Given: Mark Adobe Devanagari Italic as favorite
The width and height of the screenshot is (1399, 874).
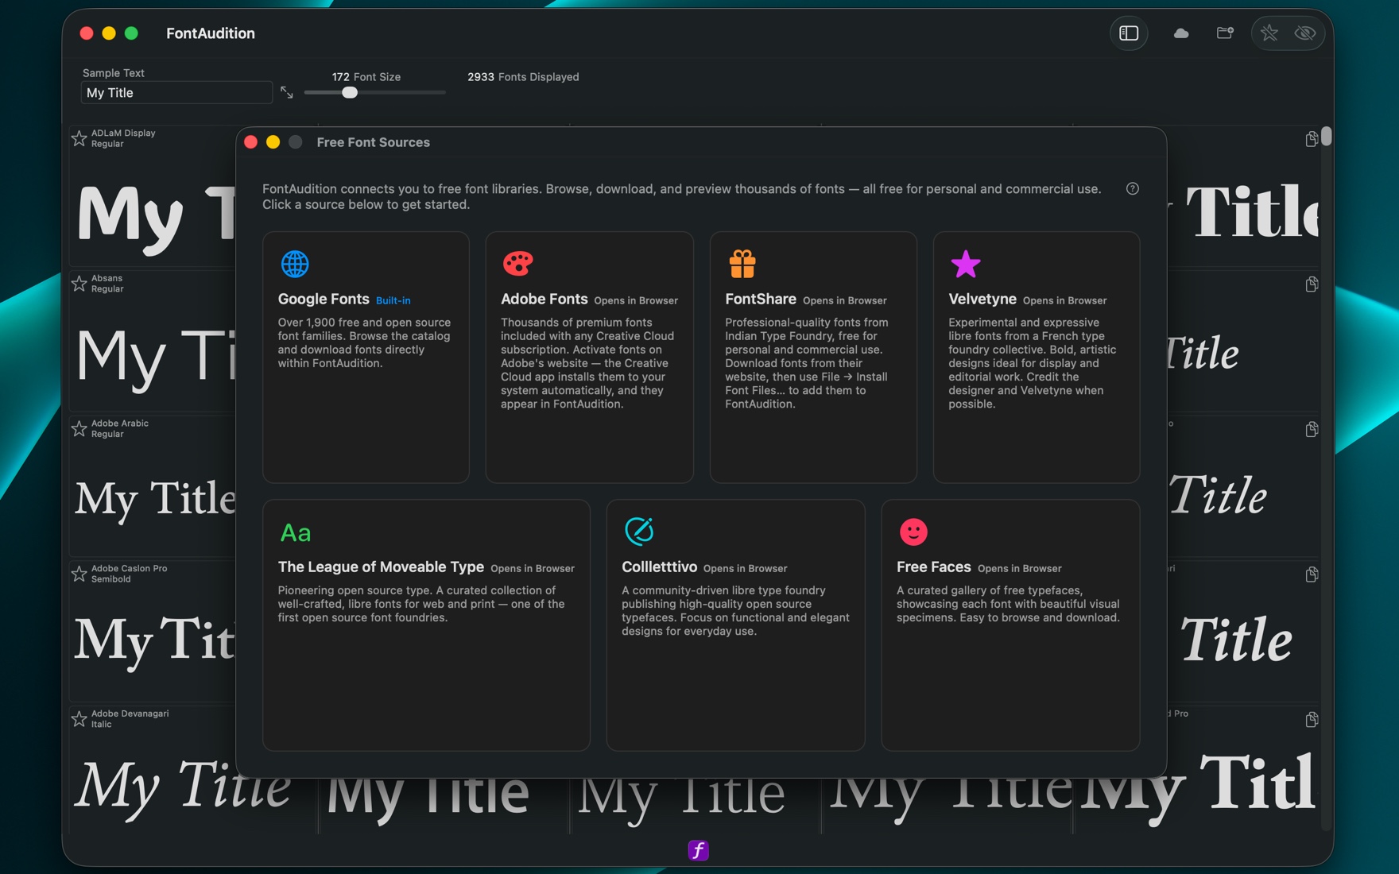Looking at the screenshot, I should 79,719.
